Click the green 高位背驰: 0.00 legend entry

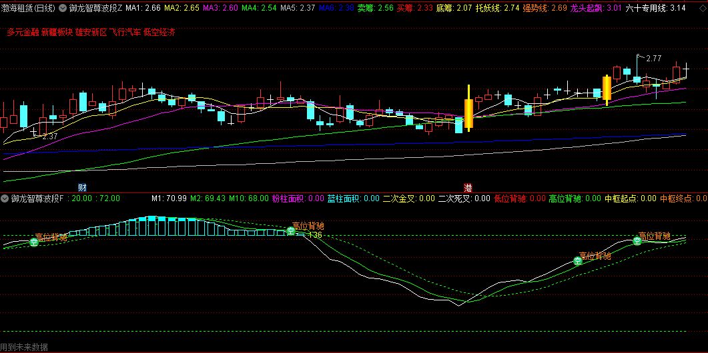point(575,198)
